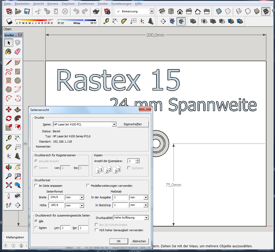Open the Erweiterungen menu

121,4
